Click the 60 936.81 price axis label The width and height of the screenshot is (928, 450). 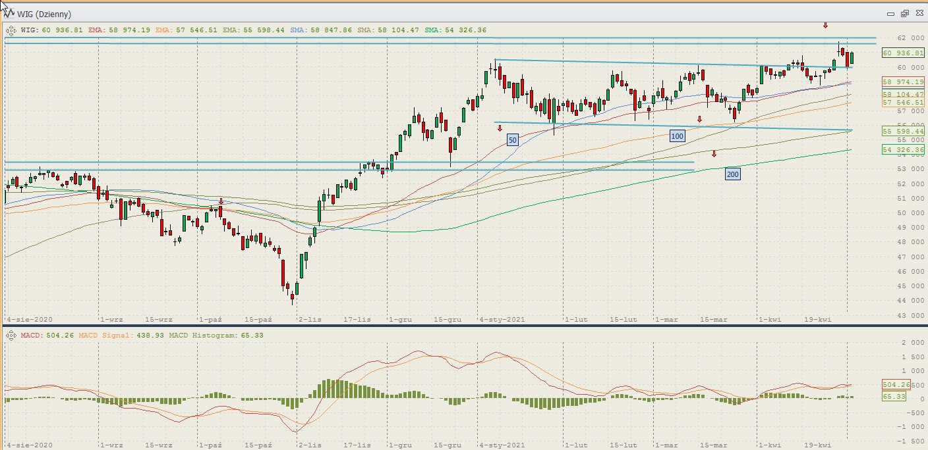point(904,53)
